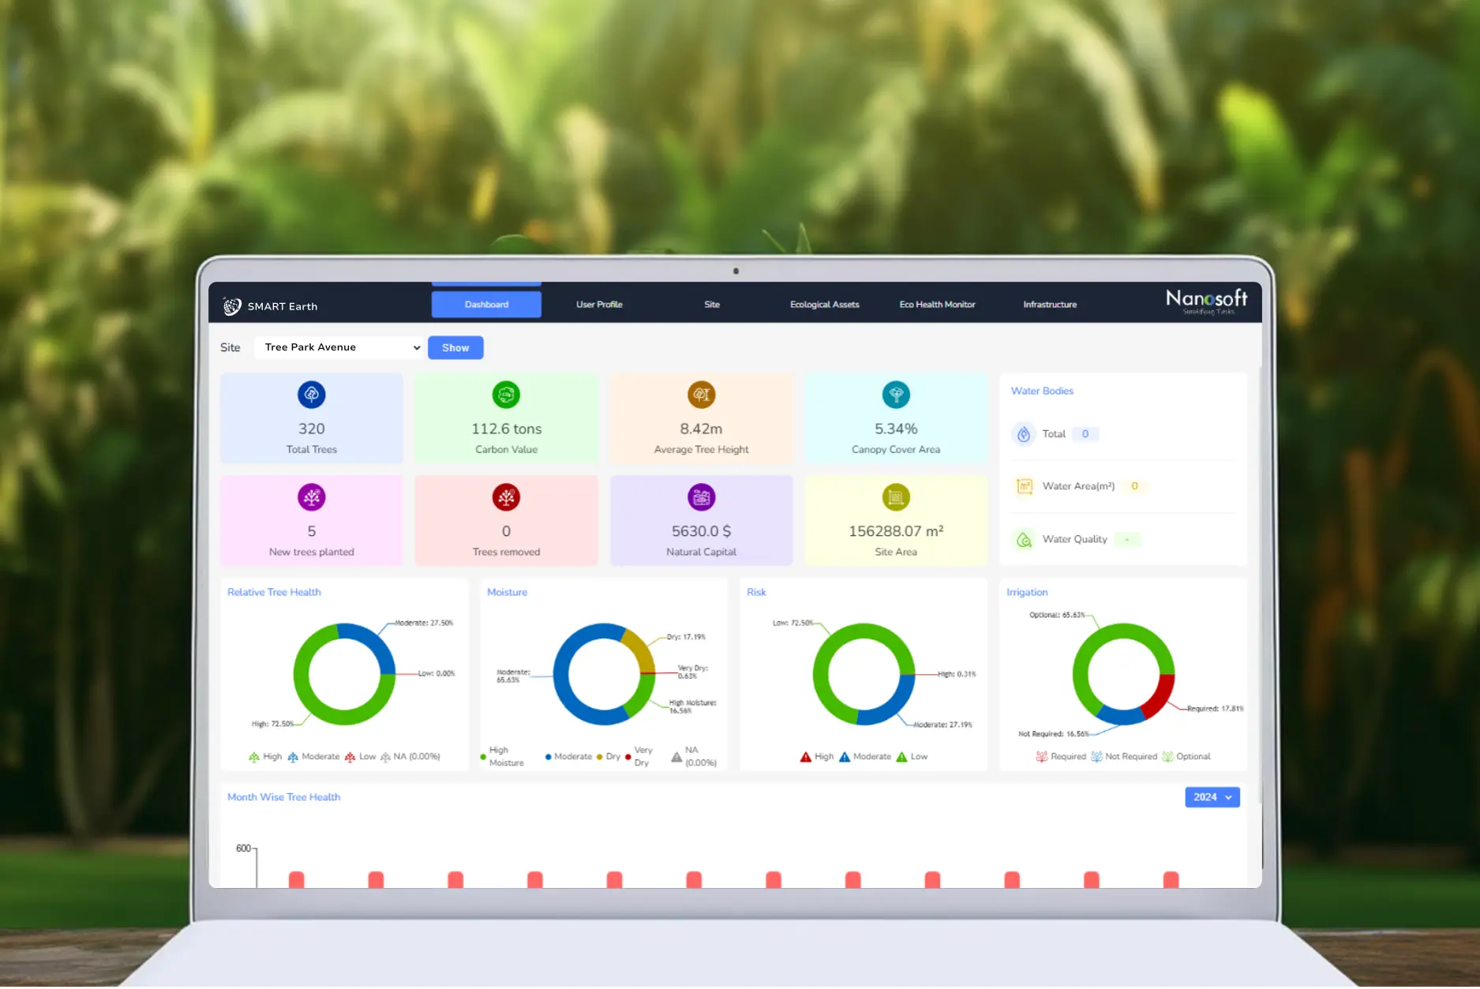Image resolution: width=1480 pixels, height=989 pixels.
Task: Open the Eco Health Monitor tab
Action: coord(937,305)
